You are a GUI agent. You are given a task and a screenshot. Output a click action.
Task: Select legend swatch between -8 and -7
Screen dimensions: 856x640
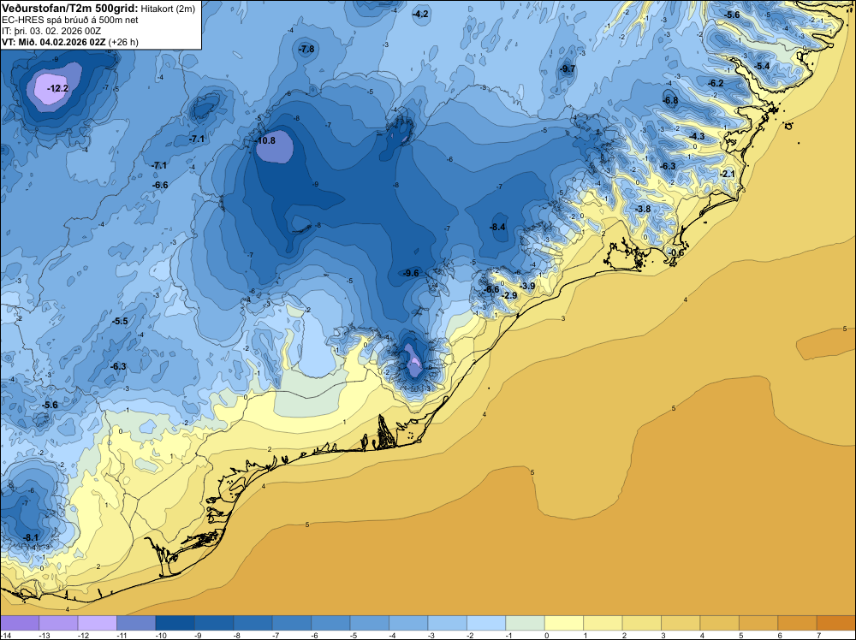[253, 623]
